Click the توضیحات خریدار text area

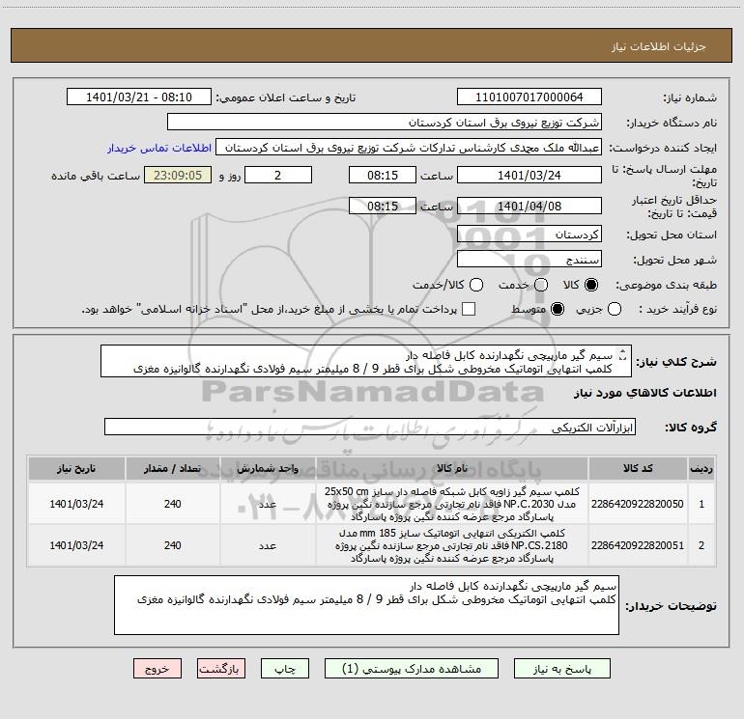pyautogui.click(x=366, y=605)
